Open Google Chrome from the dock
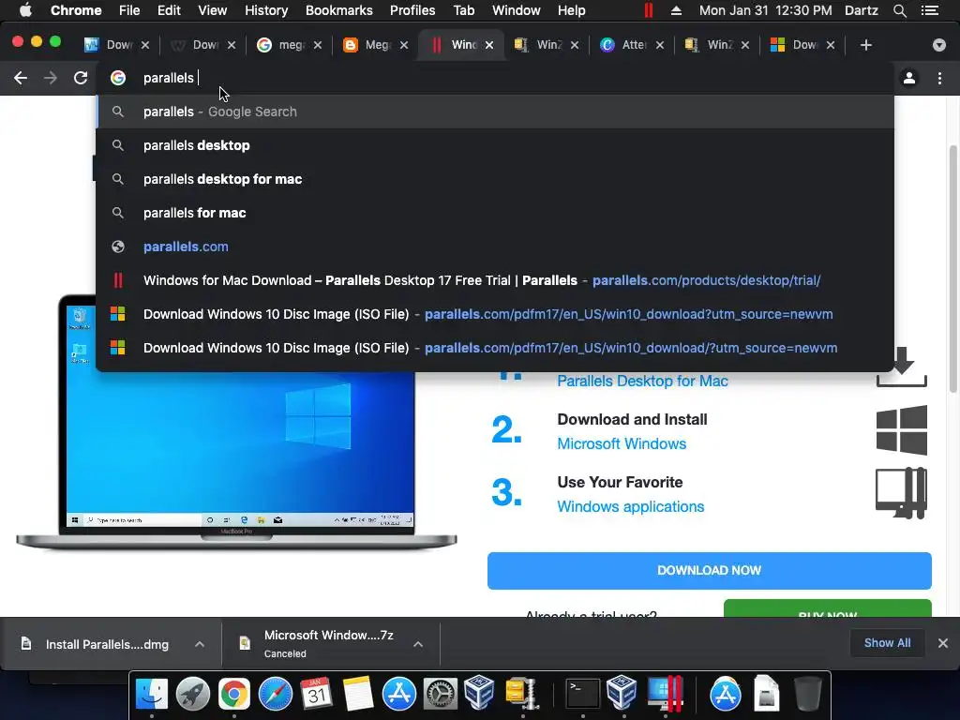The image size is (960, 720). (234, 695)
